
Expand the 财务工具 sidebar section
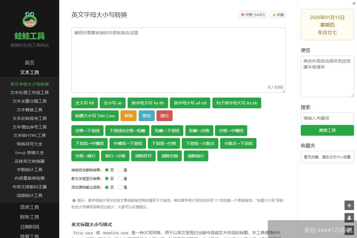pyautogui.click(x=29, y=217)
